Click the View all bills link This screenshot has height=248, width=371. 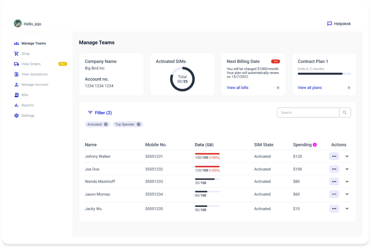coord(237,88)
